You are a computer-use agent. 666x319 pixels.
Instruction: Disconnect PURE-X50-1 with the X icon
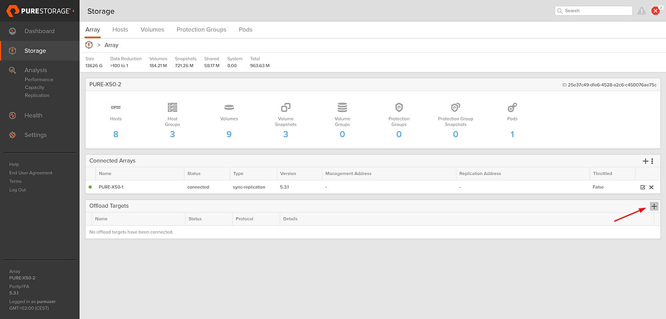click(651, 187)
